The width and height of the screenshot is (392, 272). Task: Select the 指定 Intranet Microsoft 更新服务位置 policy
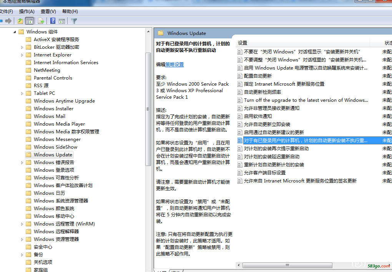pyautogui.click(x=284, y=84)
